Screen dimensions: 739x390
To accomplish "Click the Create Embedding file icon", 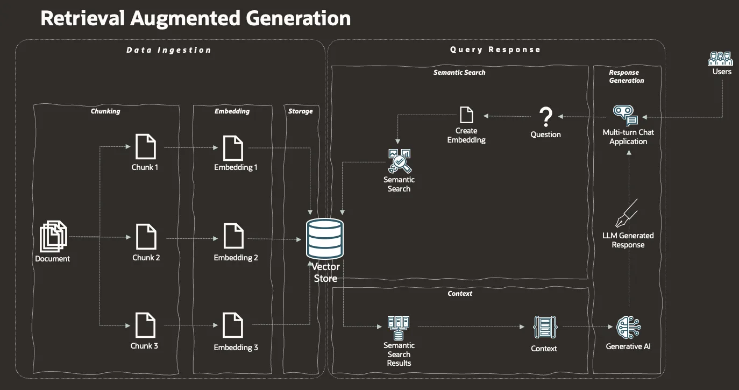I will tap(466, 115).
